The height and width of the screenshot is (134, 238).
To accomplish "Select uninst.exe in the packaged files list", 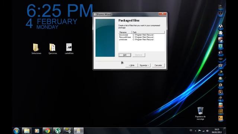I will click(x=123, y=39).
